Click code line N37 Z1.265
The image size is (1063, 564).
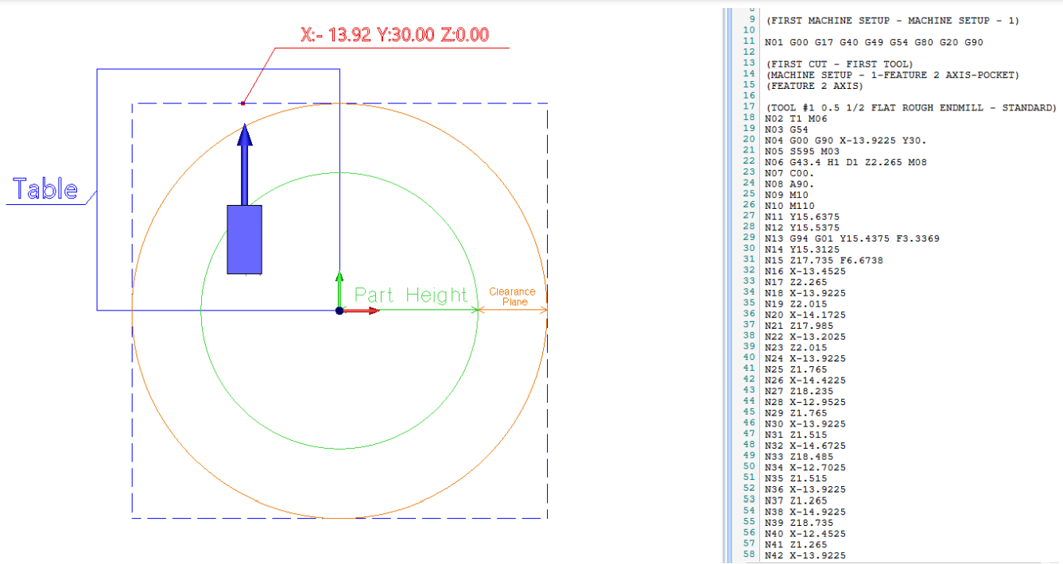coord(797,501)
